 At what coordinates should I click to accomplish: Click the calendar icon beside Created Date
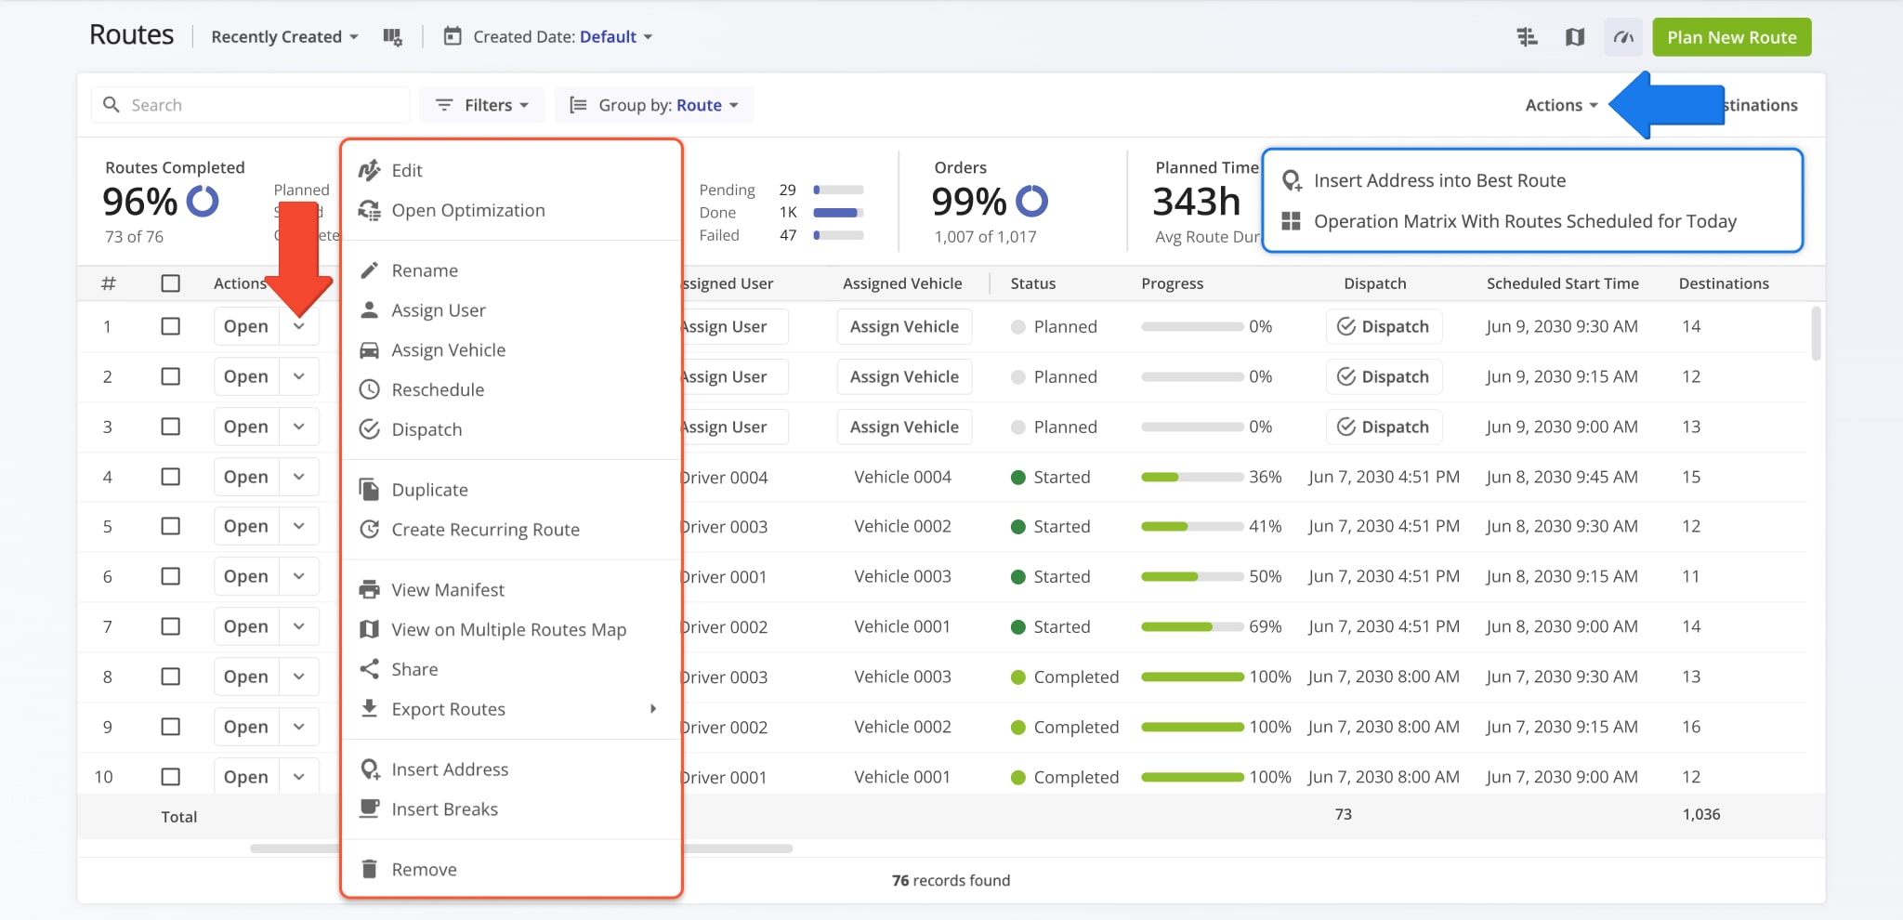[452, 36]
